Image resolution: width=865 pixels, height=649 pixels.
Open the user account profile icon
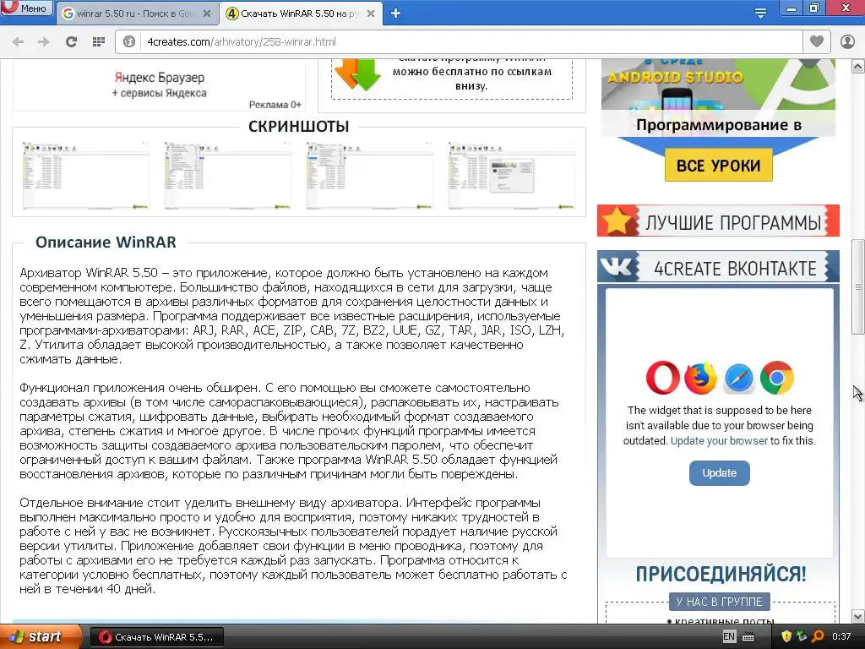(x=847, y=42)
